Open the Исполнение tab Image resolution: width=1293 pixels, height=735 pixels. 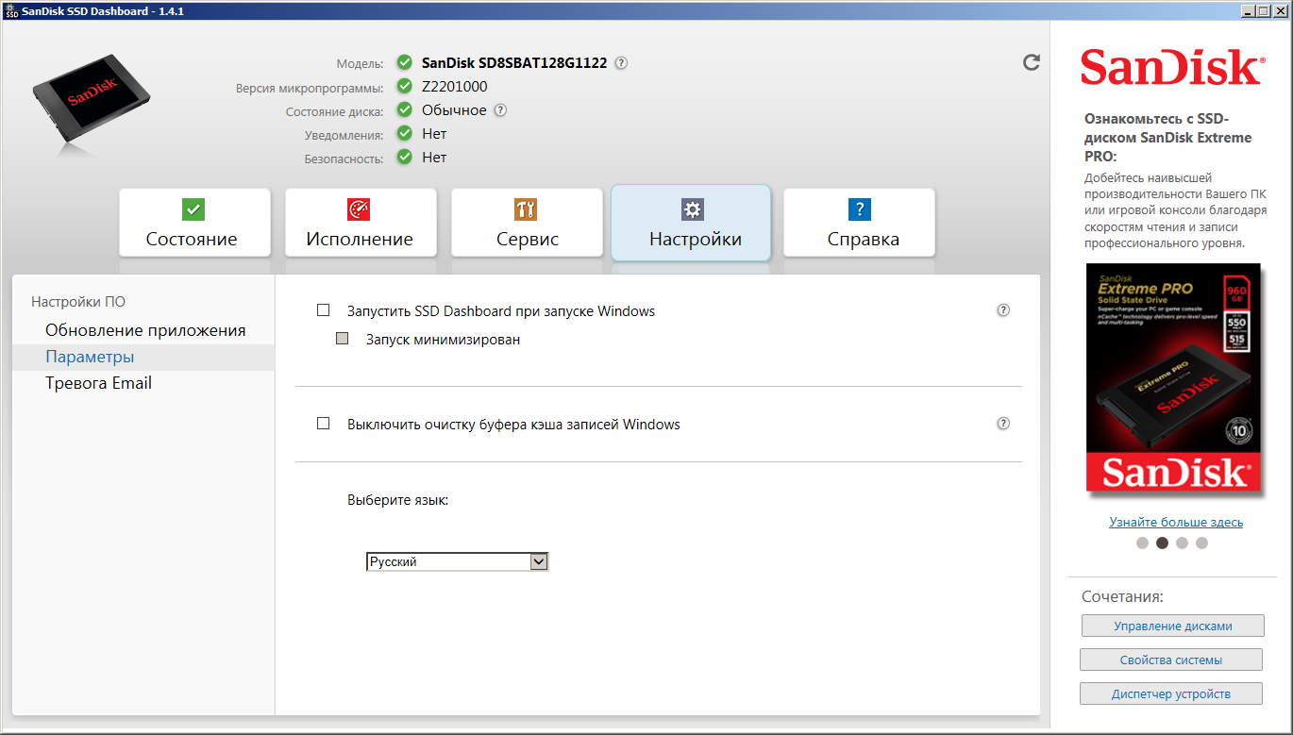361,223
